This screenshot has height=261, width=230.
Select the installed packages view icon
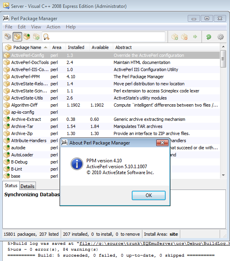coord(17,37)
